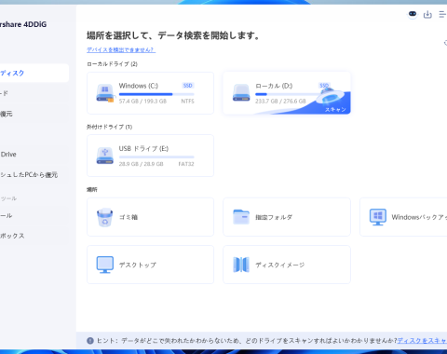
Task: Select the ディスク sidebar item
Action: 34,73
